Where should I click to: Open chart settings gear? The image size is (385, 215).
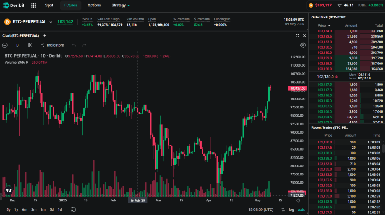[303, 45]
